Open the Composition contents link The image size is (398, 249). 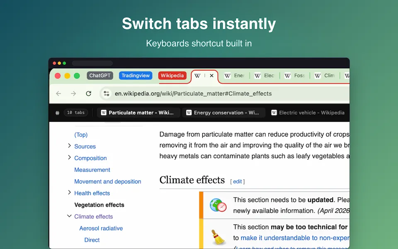point(90,158)
